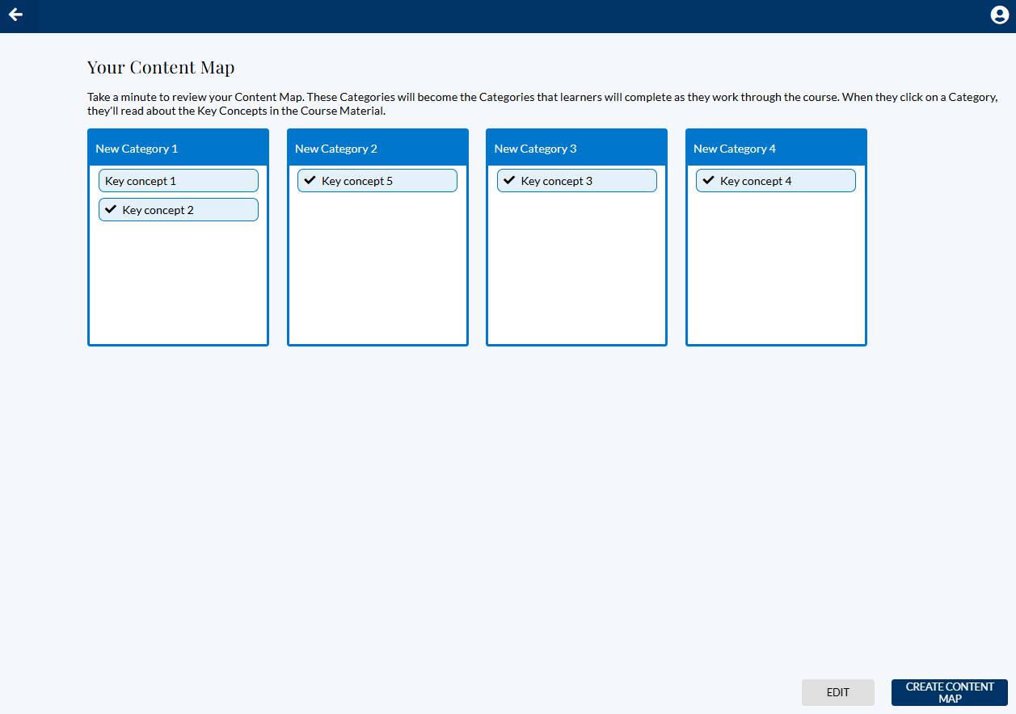The image size is (1016, 714).
Task: Click the New Category 2 header
Action: (336, 149)
